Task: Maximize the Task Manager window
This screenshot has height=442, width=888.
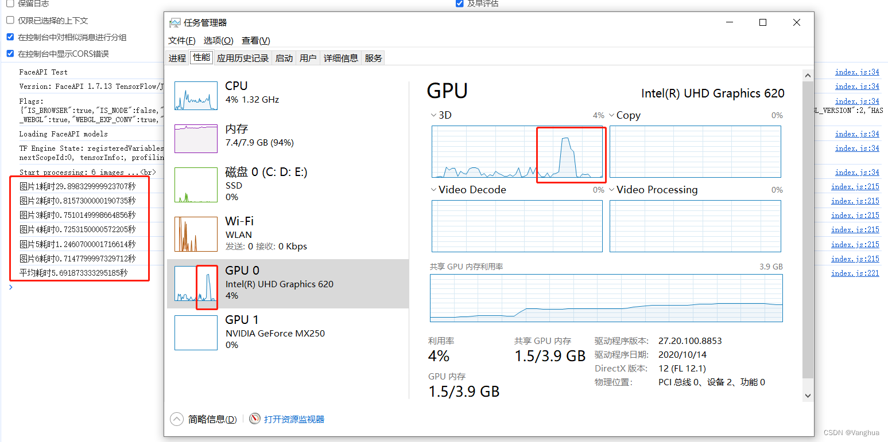Action: (x=763, y=22)
